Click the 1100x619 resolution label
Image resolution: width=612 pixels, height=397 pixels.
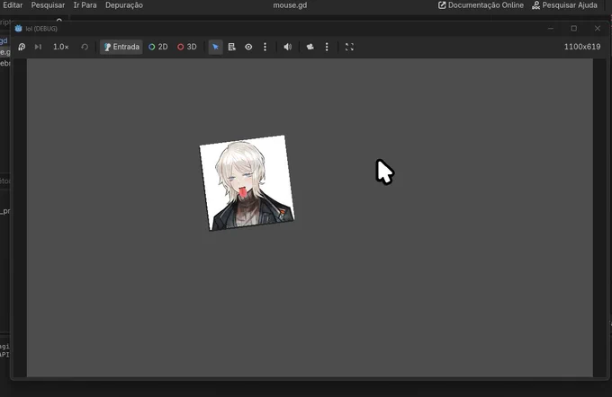pos(582,47)
